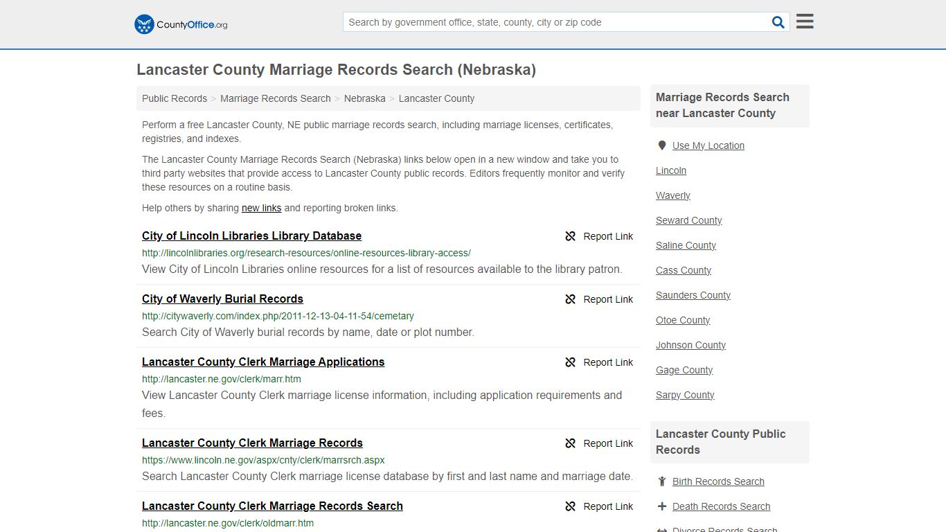Click 'Marriage Records Search near Lancaster County' heading
Viewport: 946px width, 532px height.
click(x=722, y=105)
